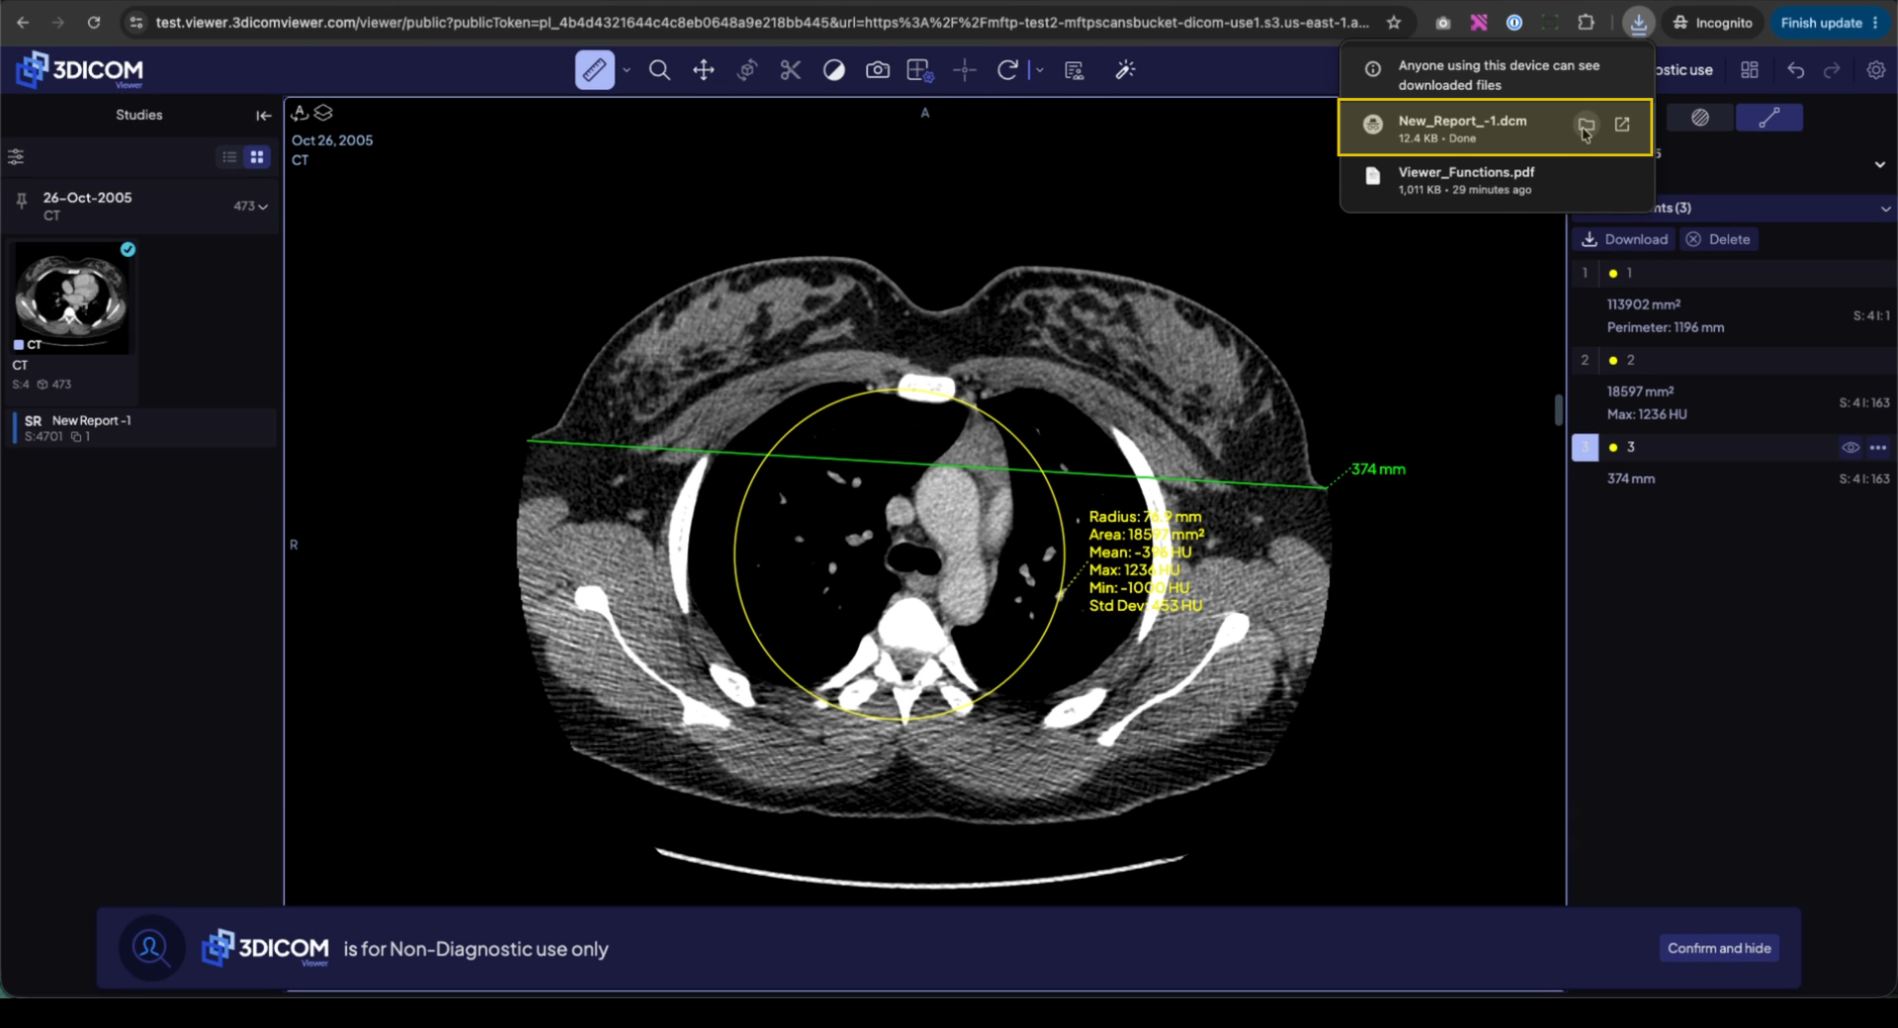Collapse the measurements (3) section
The height and width of the screenshot is (1028, 1898).
(1885, 209)
